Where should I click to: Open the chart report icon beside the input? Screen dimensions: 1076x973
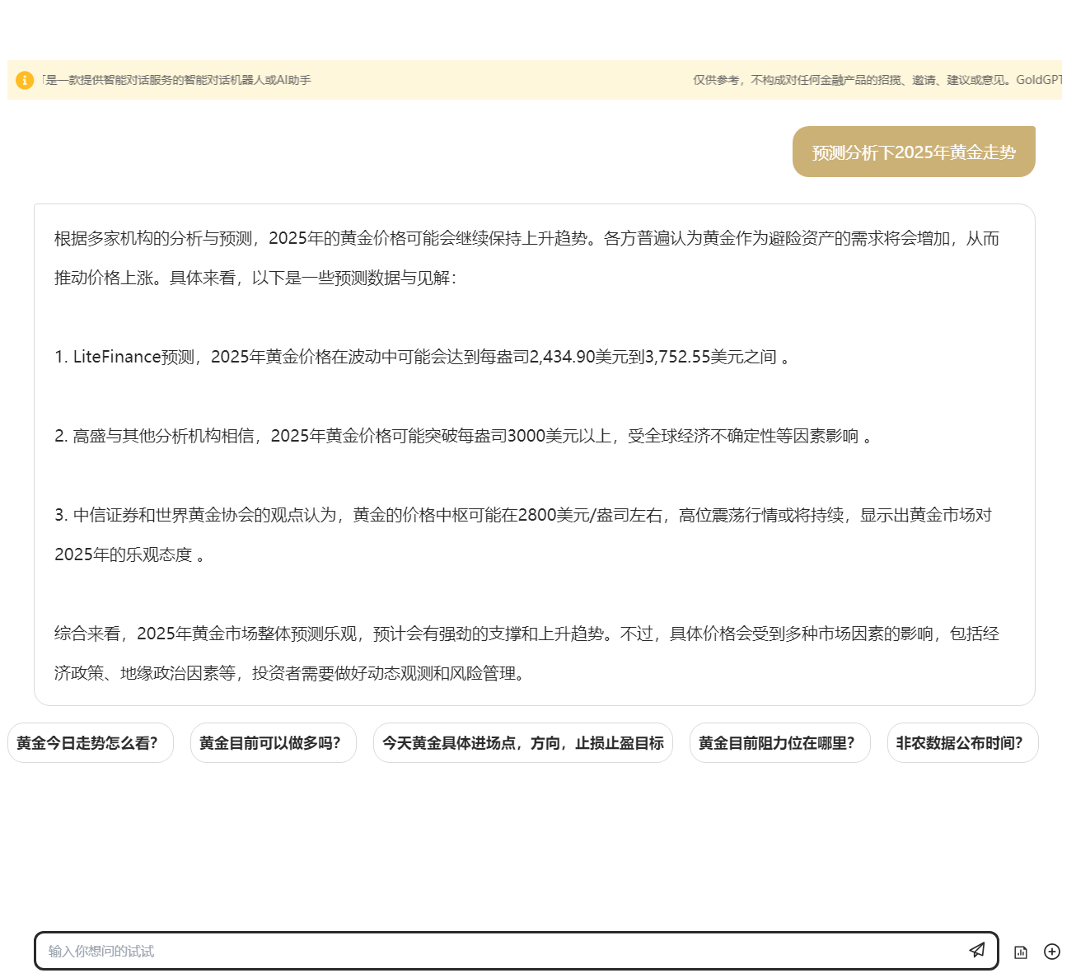coord(1021,952)
